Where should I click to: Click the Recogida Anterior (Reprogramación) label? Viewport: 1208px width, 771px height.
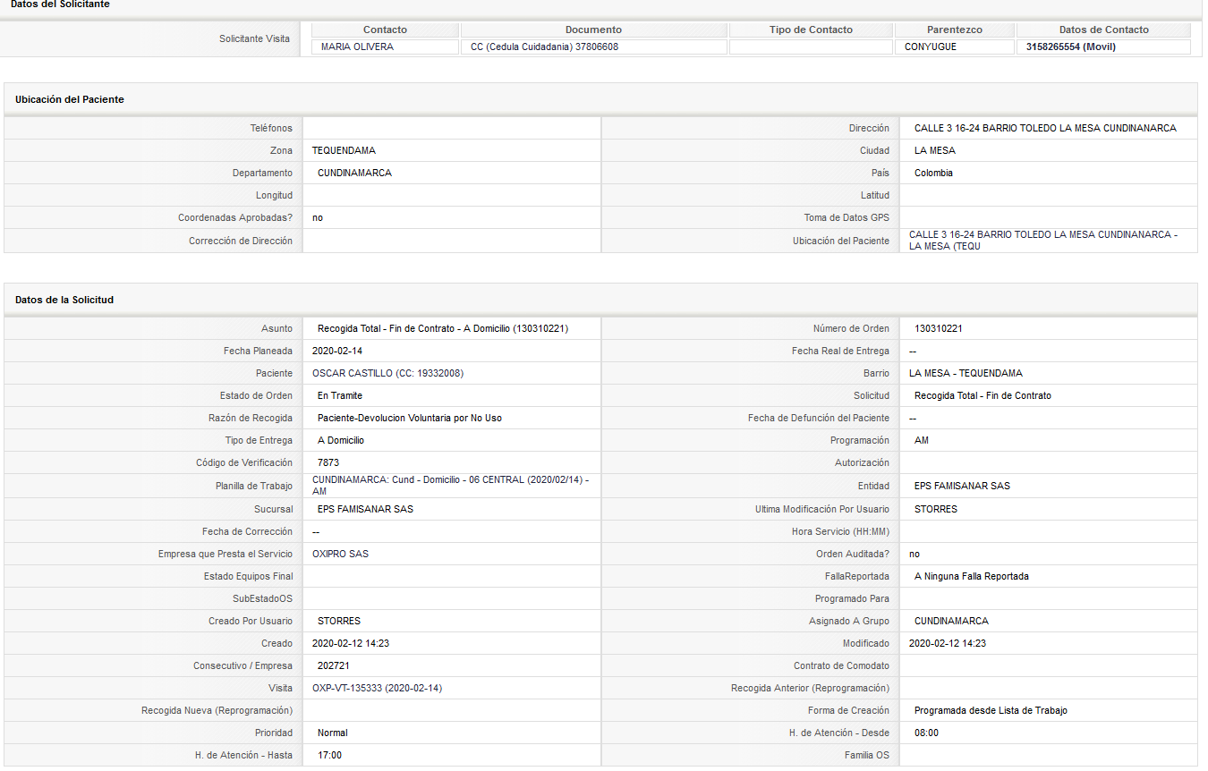point(810,688)
